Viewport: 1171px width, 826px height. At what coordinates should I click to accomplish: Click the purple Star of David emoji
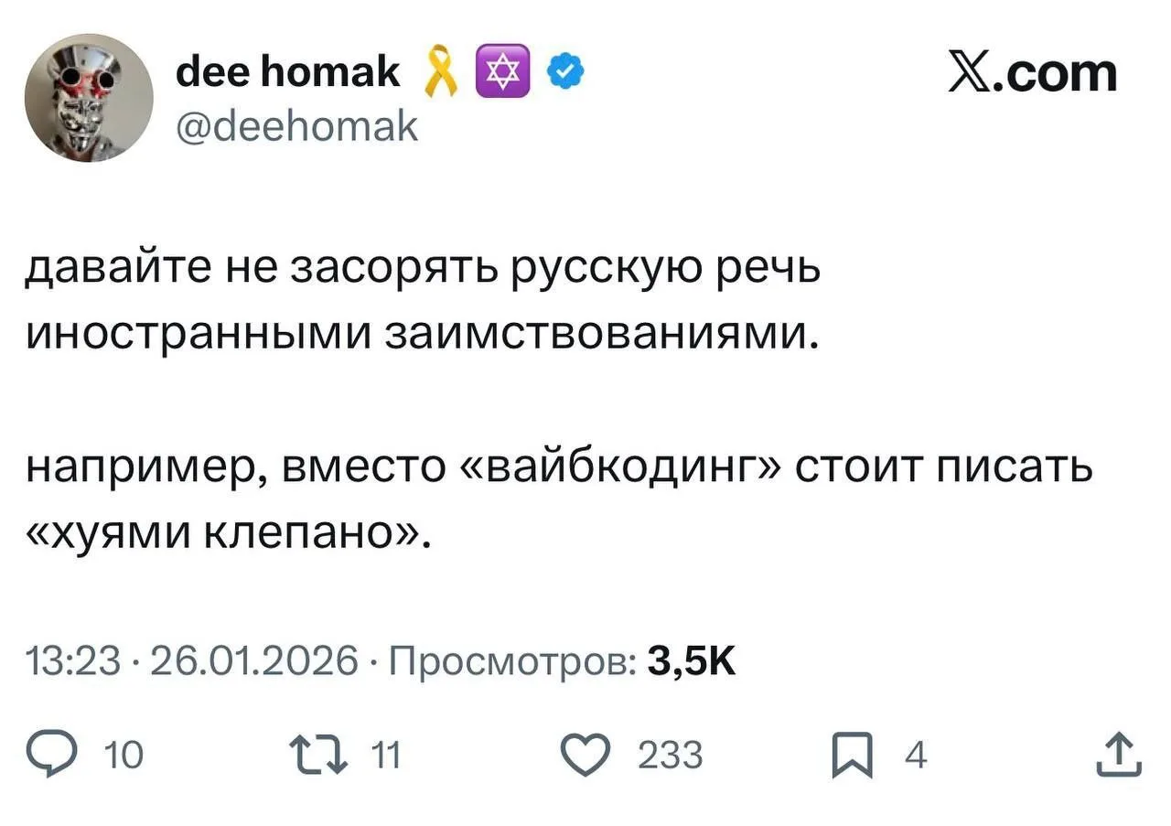click(502, 71)
